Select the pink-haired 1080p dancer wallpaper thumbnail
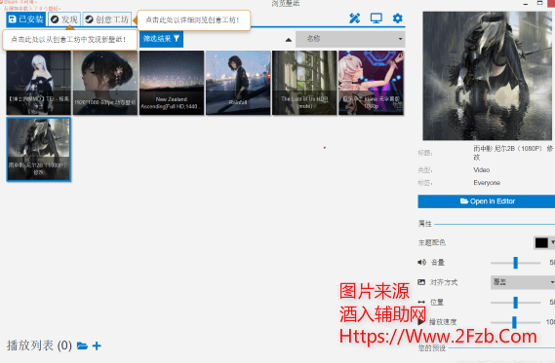 click(x=371, y=83)
